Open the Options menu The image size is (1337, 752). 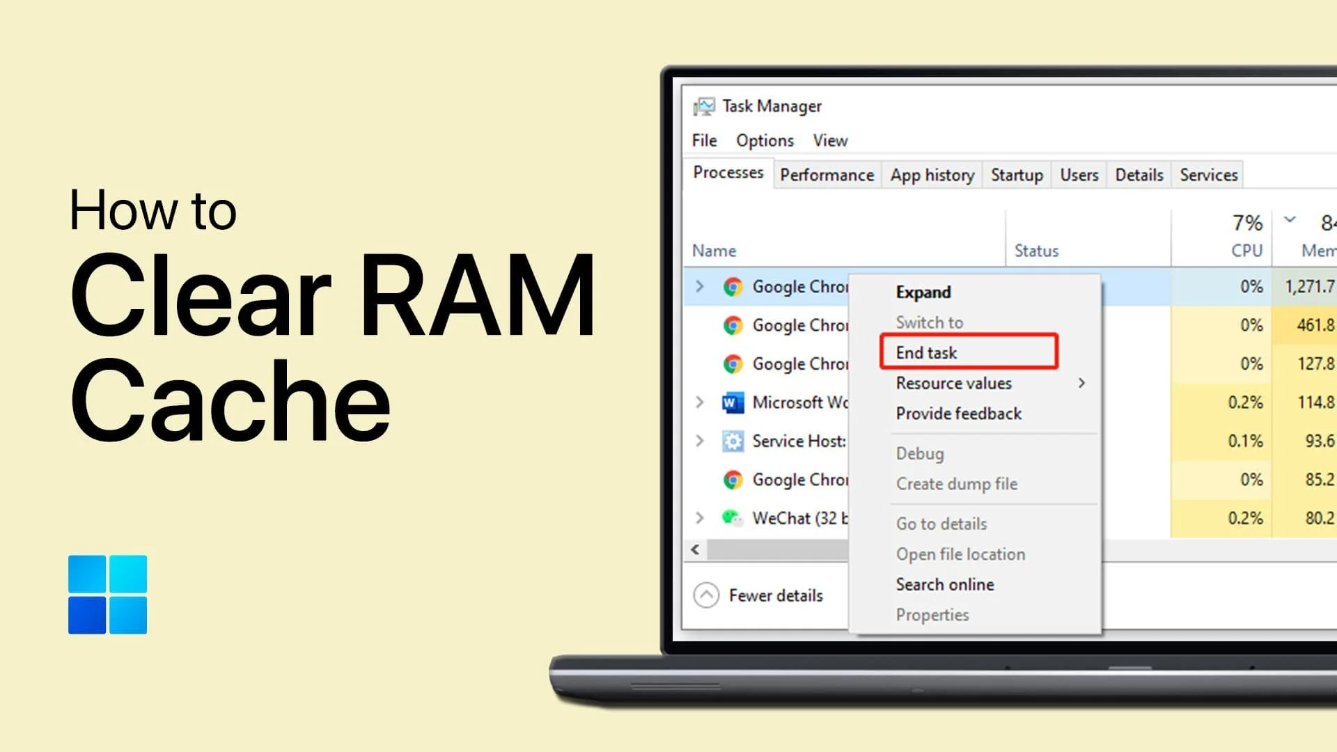click(x=765, y=141)
